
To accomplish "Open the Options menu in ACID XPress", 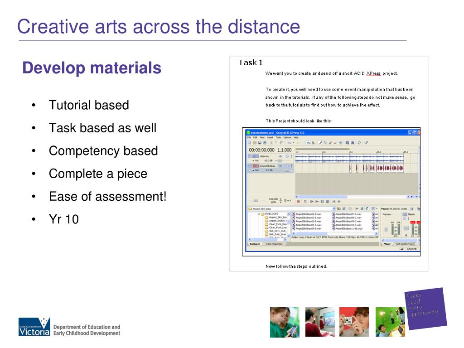I will [287, 138].
